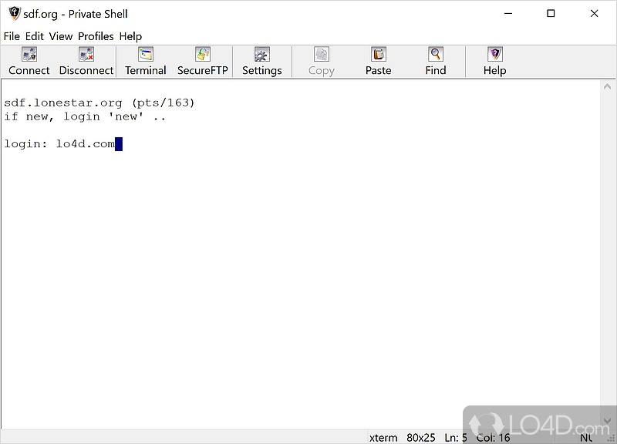Click the 'Col: 16' status bar entry
Image resolution: width=617 pixels, height=444 pixels.
point(493,438)
